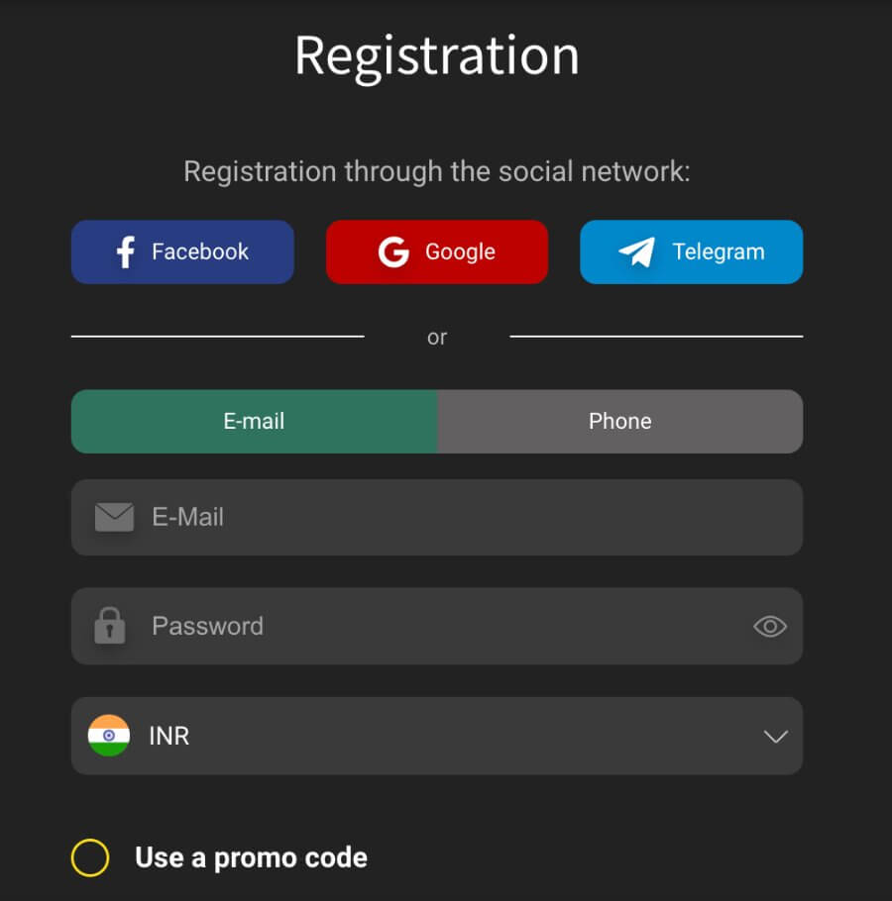The width and height of the screenshot is (892, 901).
Task: Sign up through Telegram
Action: click(x=691, y=251)
